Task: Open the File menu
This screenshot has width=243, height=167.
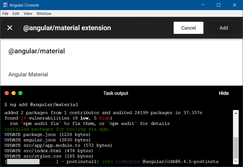Action: click(5, 13)
